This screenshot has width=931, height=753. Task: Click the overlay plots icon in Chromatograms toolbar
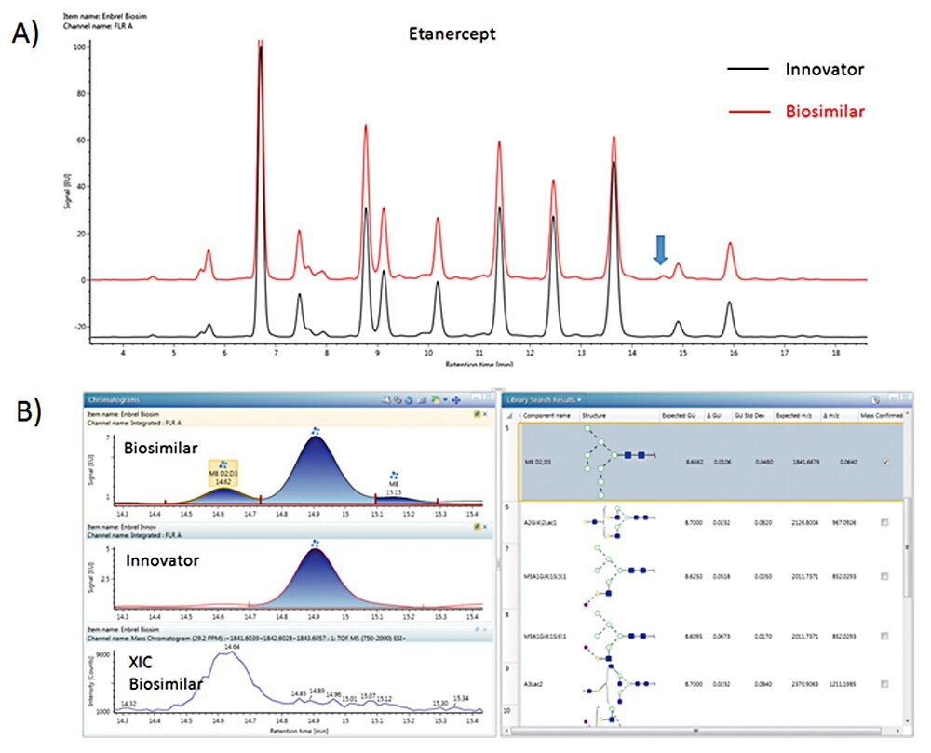click(x=398, y=398)
